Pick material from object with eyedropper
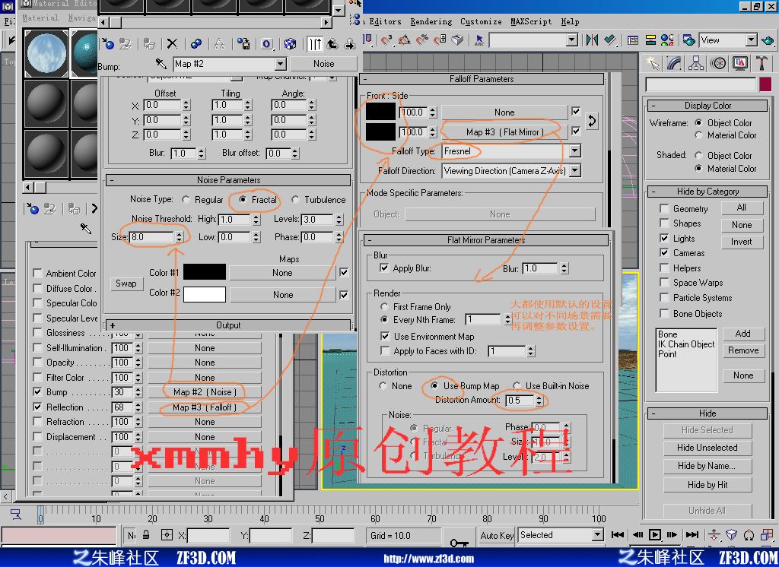 click(x=161, y=64)
